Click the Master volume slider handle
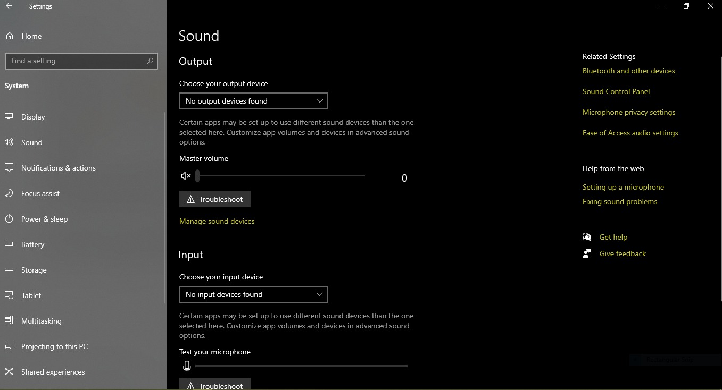The height and width of the screenshot is (390, 722). click(x=197, y=176)
